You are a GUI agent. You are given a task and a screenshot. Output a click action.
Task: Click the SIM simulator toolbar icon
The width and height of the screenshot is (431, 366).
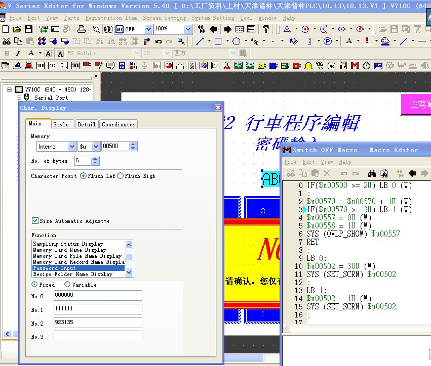click(x=55, y=29)
